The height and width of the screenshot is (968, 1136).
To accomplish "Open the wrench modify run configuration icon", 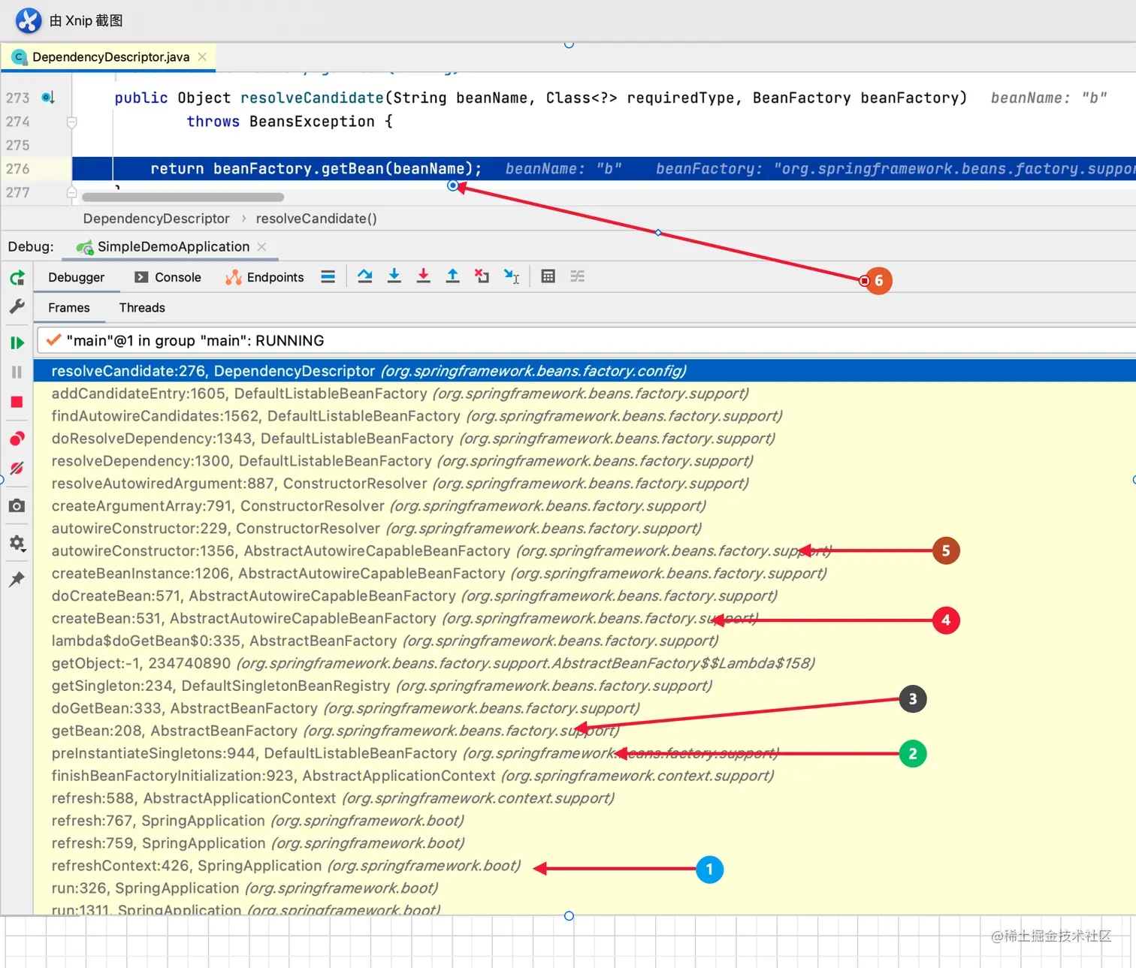I will click(x=17, y=306).
